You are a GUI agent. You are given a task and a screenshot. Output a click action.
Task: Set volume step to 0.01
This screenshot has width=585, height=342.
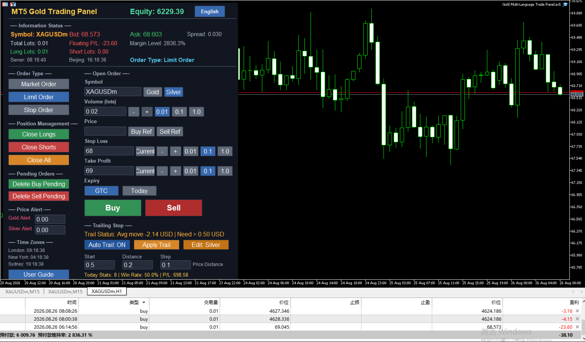(162, 112)
